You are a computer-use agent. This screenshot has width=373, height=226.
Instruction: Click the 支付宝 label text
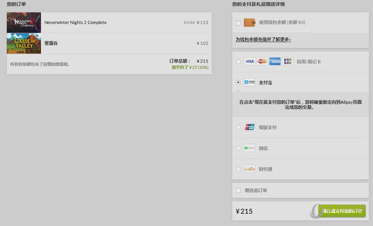point(265,83)
